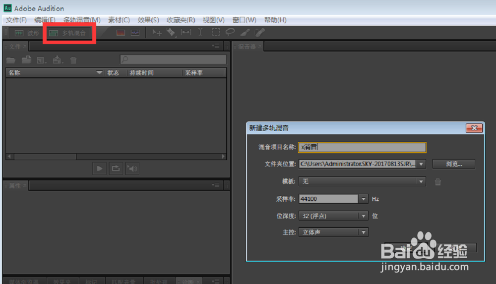Open the 模板 dropdown showing 无
Screen dimensions: 496x284
tap(362, 181)
